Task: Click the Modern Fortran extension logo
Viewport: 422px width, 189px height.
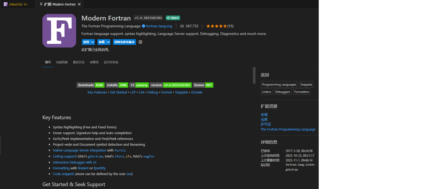Action: point(59,31)
